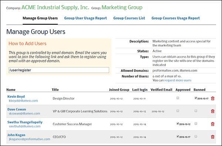Check Approved box for Dave Cowan
Screen dimensions: 222x146
pos(178,111)
